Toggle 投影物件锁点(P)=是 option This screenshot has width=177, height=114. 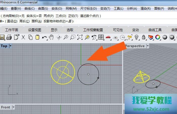58,21
